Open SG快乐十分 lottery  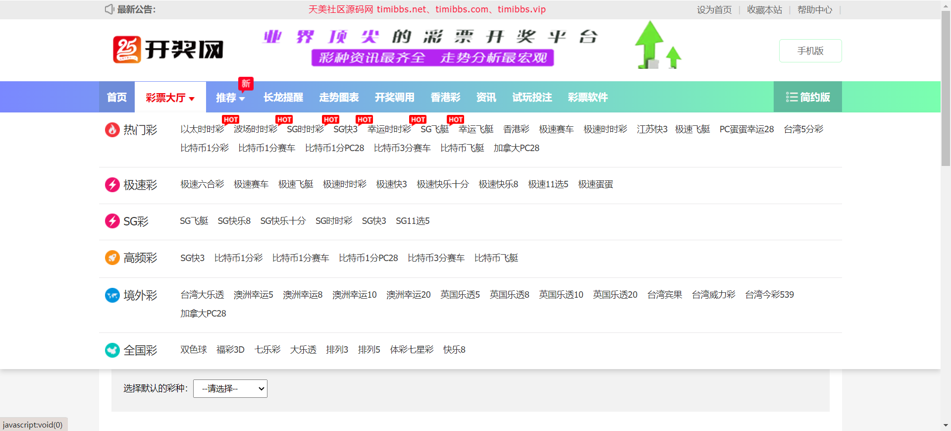(283, 221)
